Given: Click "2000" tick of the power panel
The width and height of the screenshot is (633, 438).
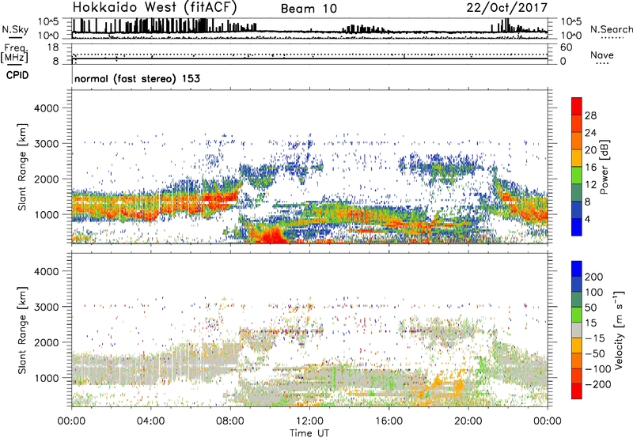Looking at the screenshot, I should [x=46, y=179].
